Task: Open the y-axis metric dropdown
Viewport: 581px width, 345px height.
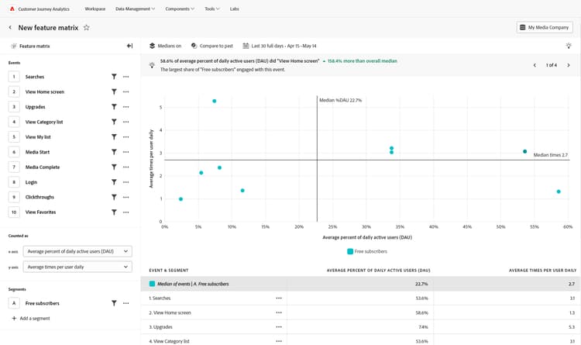Action: pos(77,267)
